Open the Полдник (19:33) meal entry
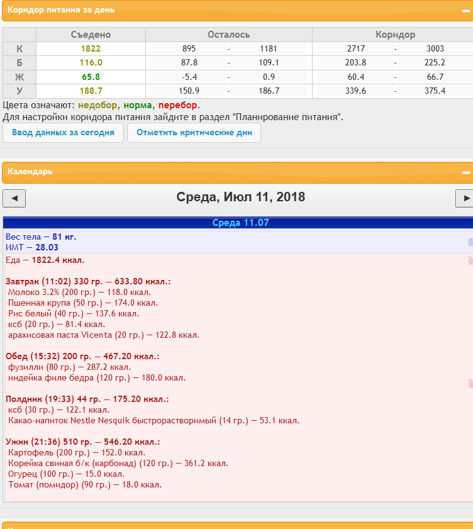This screenshot has width=473, height=529. click(87, 399)
